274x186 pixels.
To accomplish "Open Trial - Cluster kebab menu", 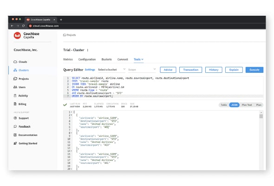I will (88, 50).
